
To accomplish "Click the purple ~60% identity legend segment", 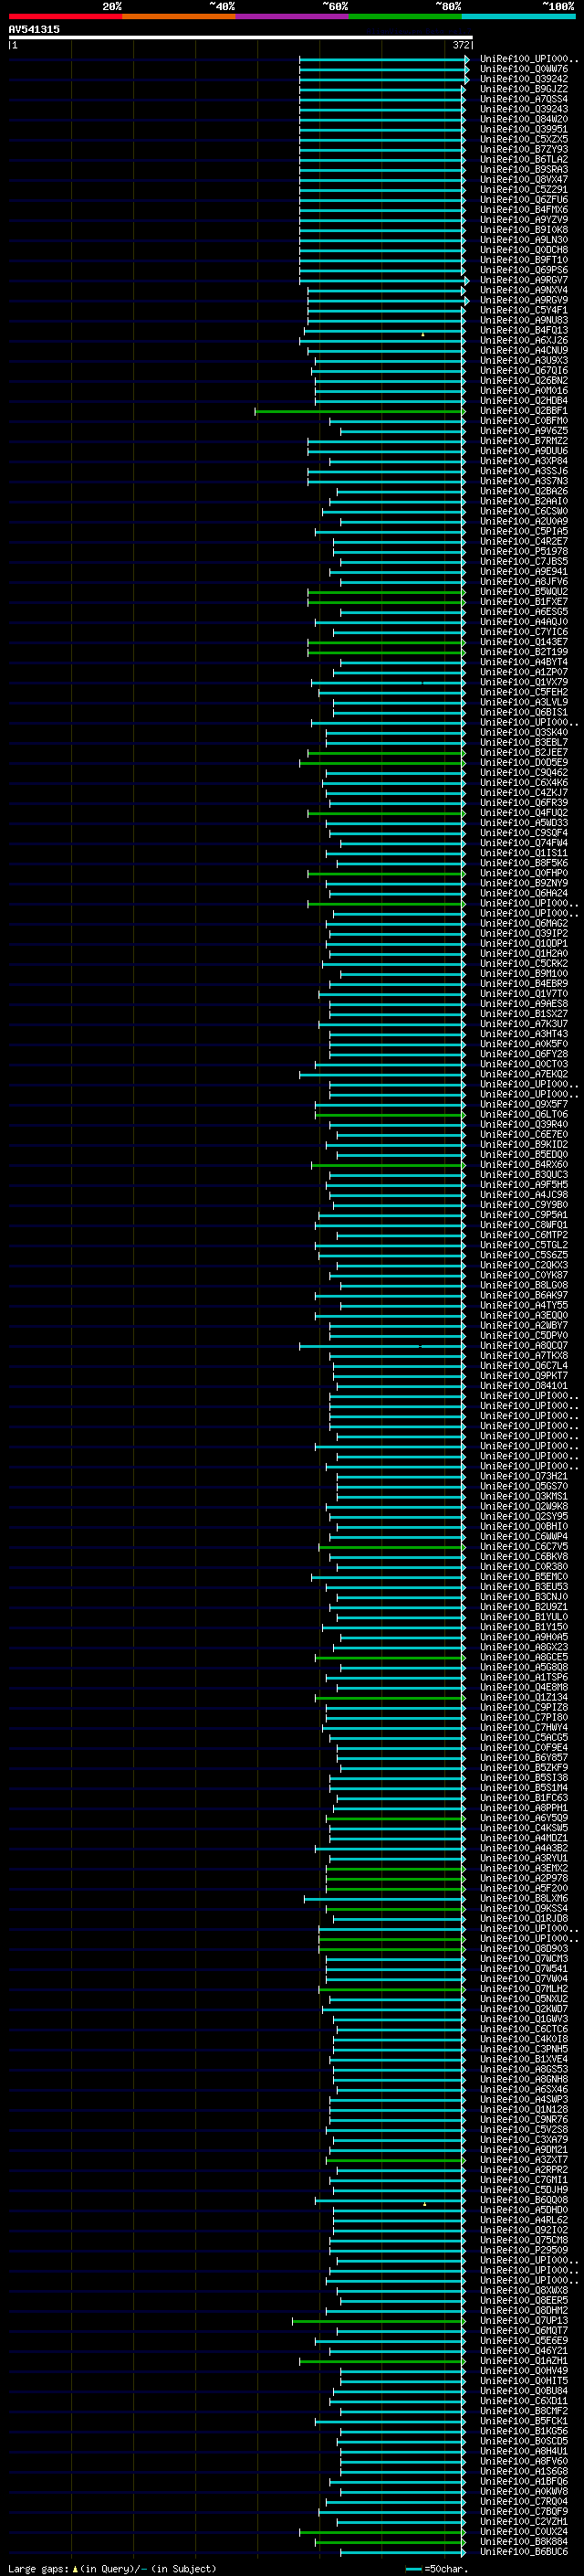I will [x=293, y=16].
